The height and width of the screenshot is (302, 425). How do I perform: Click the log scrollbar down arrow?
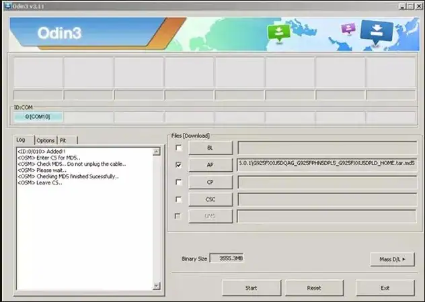[157, 286]
